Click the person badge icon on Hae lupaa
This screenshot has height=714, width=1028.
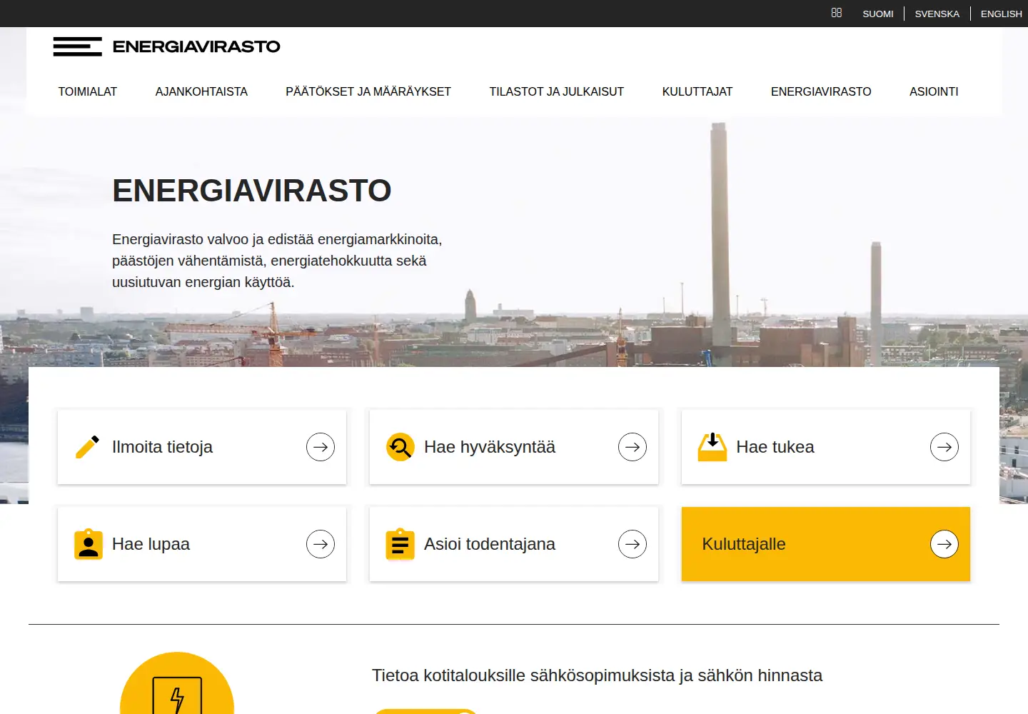tap(89, 544)
